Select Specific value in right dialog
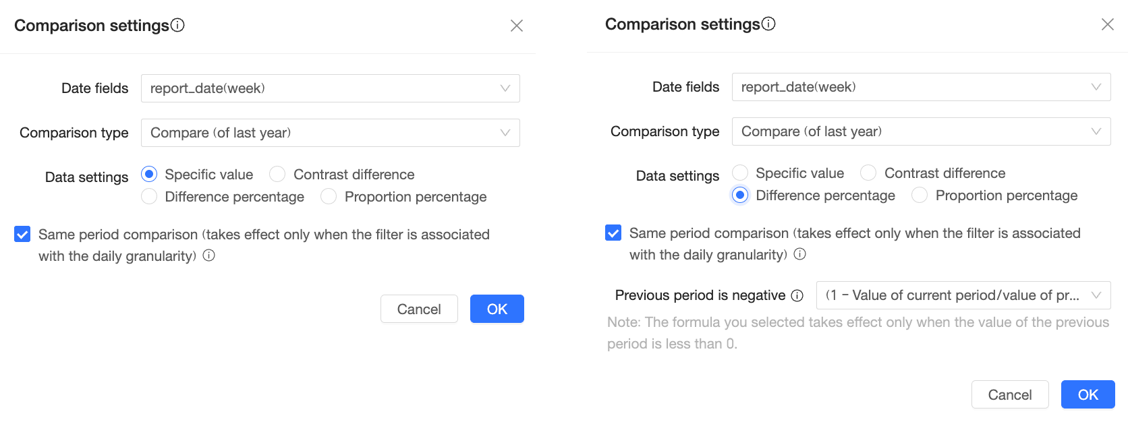 pyautogui.click(x=740, y=173)
